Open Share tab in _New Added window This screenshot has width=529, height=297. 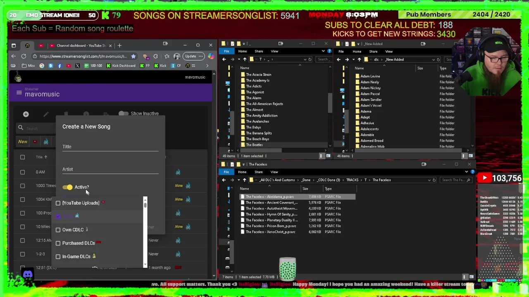373,52
